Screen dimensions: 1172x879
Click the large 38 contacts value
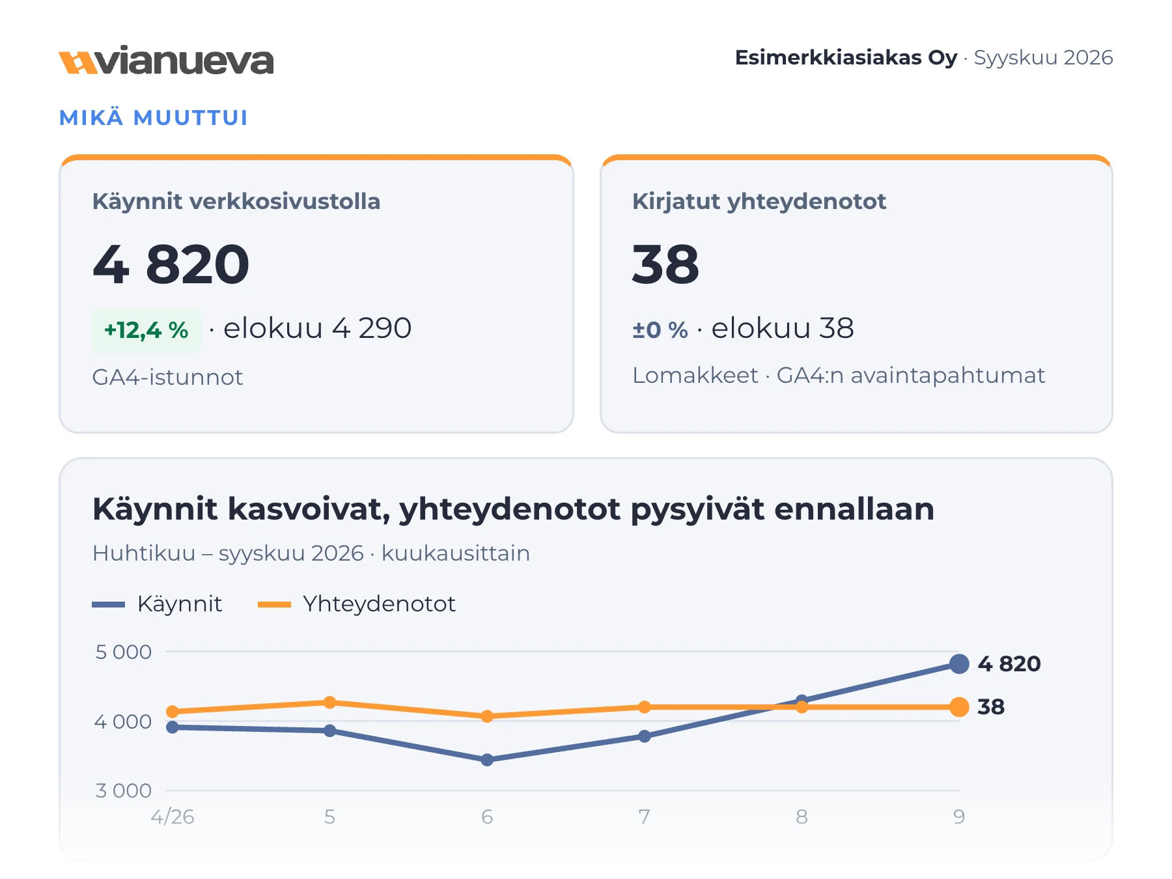point(665,264)
